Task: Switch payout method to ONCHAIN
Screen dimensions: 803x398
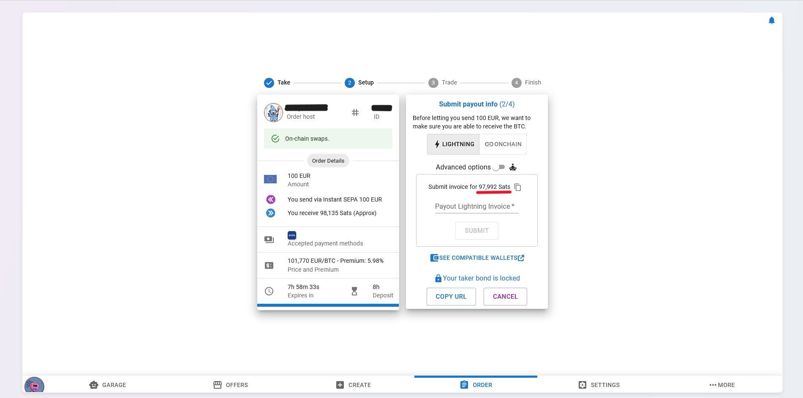Action: pyautogui.click(x=503, y=144)
